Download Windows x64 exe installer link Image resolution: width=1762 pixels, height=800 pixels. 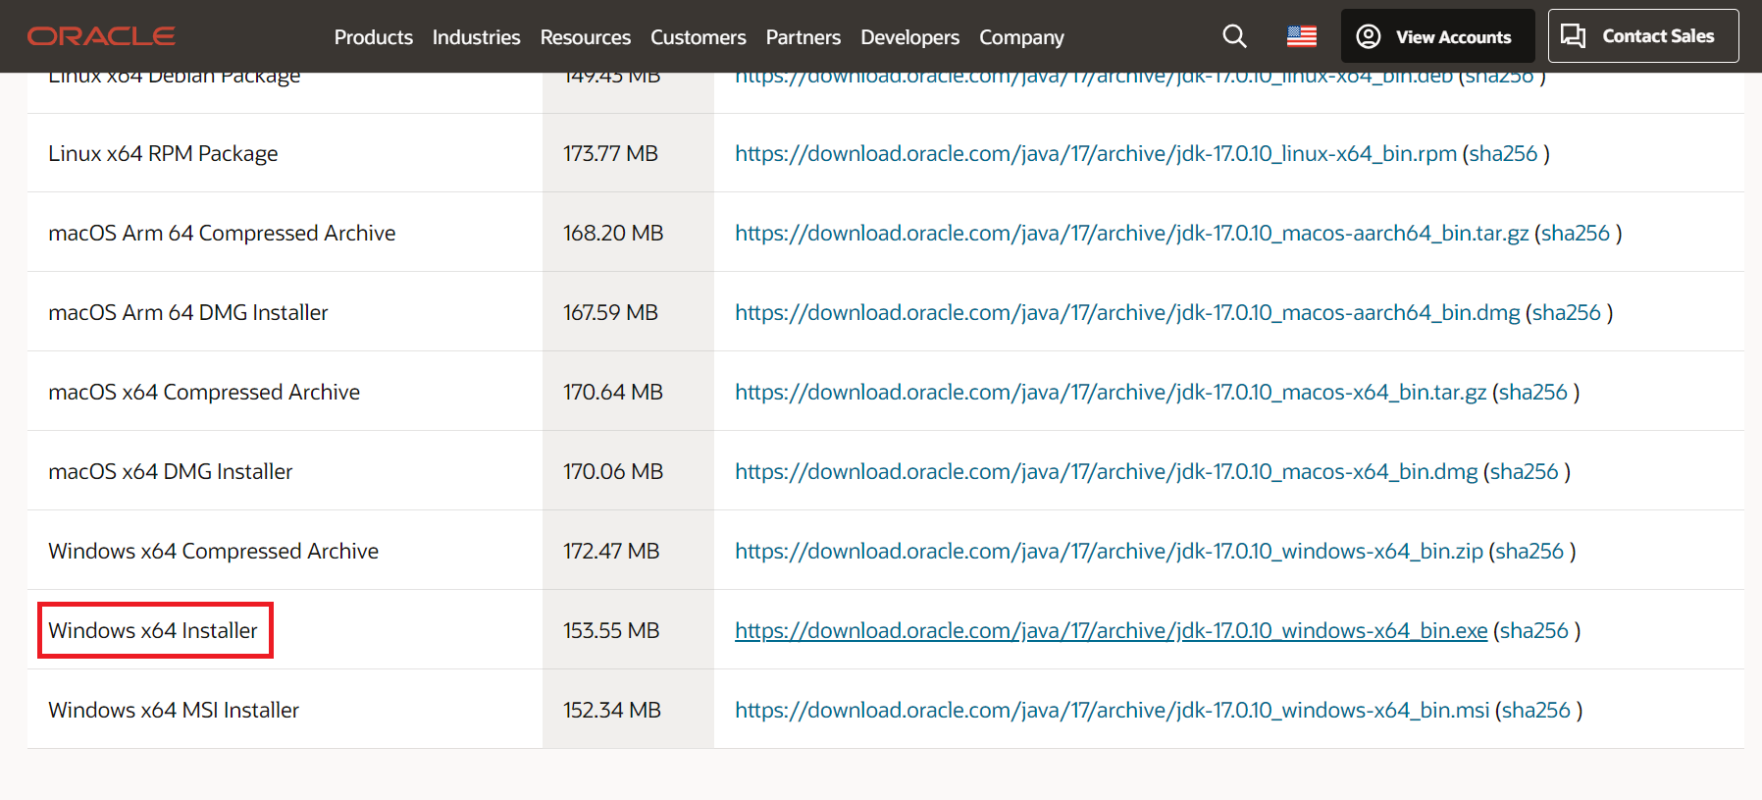click(x=1112, y=630)
